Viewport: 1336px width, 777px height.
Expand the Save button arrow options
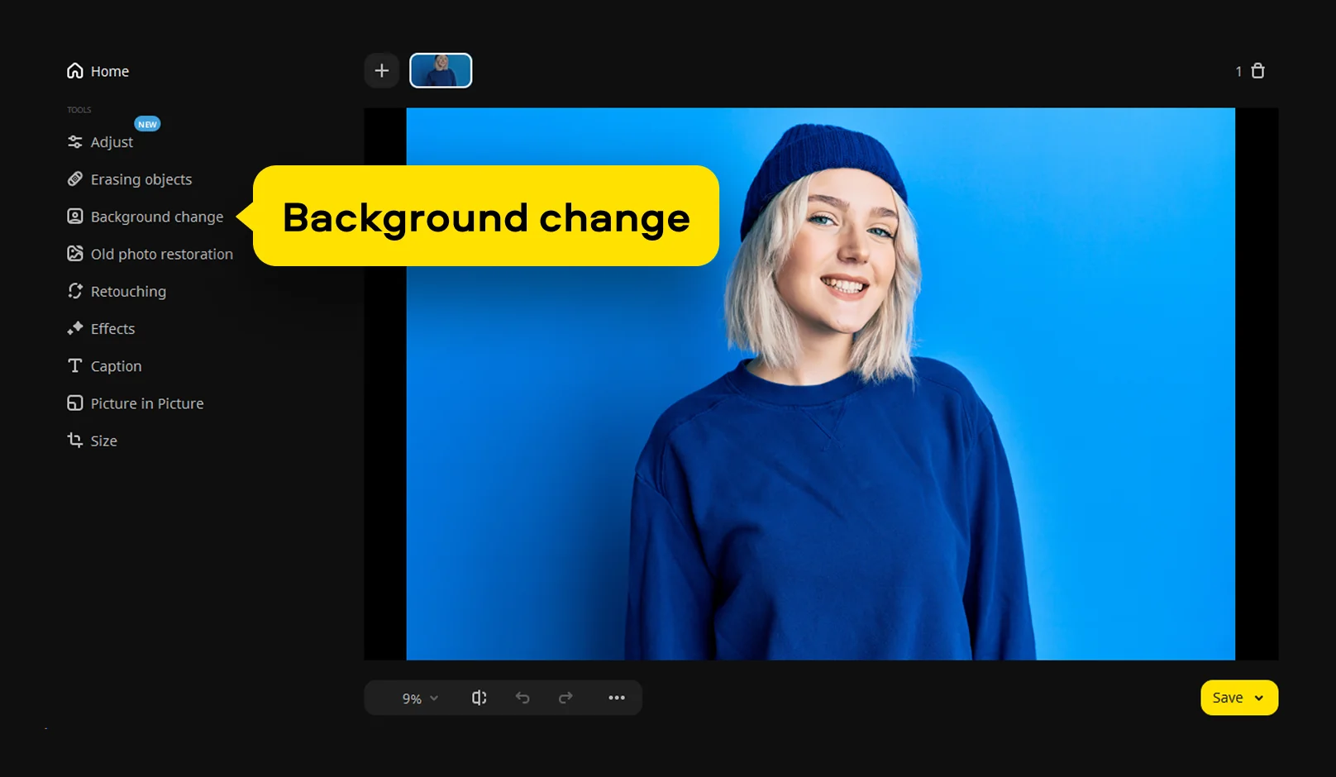(1259, 698)
